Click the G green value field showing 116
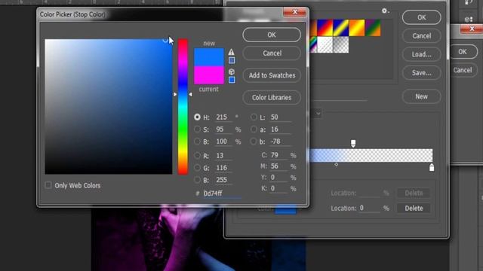Screen dimensions: 483x271 [x=223, y=168]
